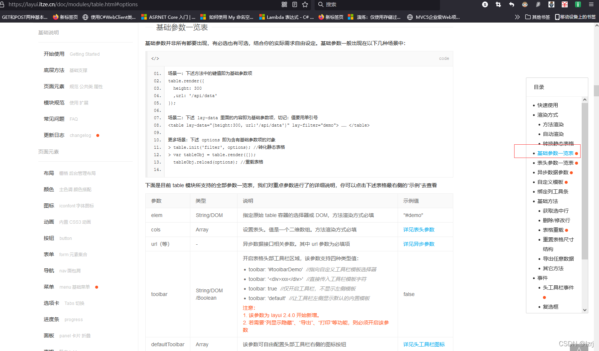Click the code label on code block
Screen dimensions: 599x351
click(444, 58)
